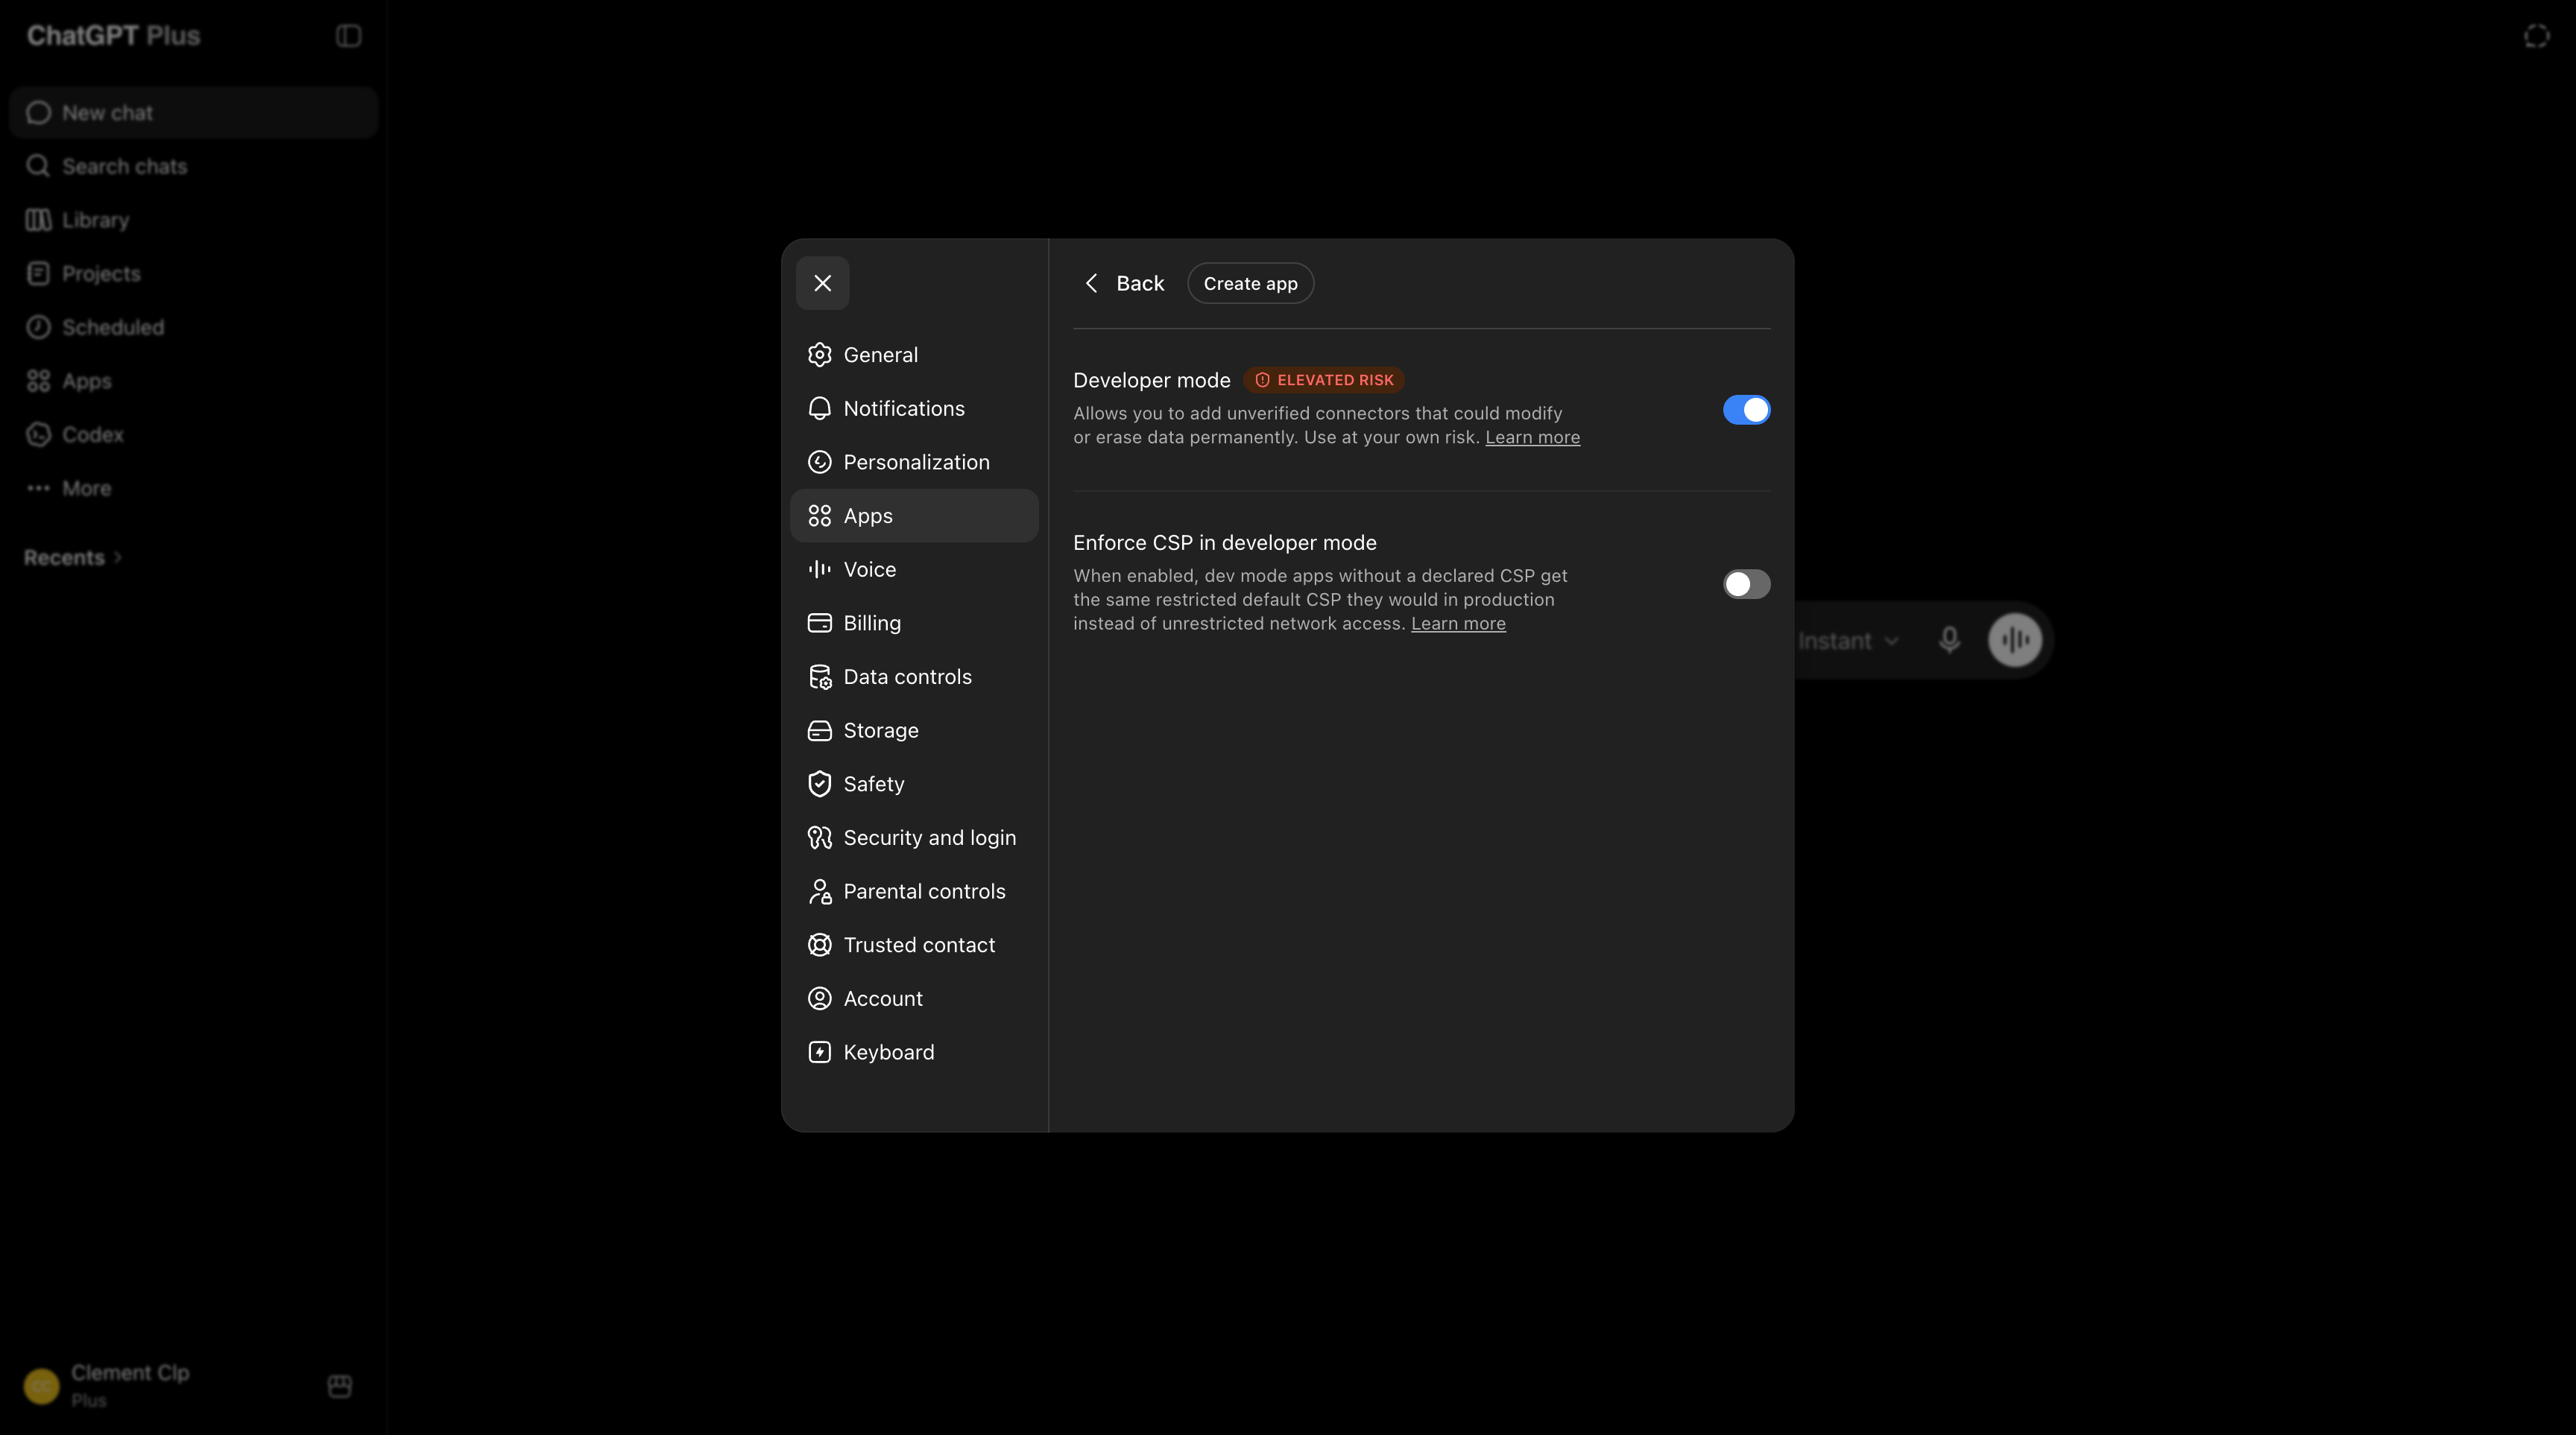This screenshot has width=2576, height=1435.
Task: Open the Trusted contact settings tab
Action: click(914, 944)
